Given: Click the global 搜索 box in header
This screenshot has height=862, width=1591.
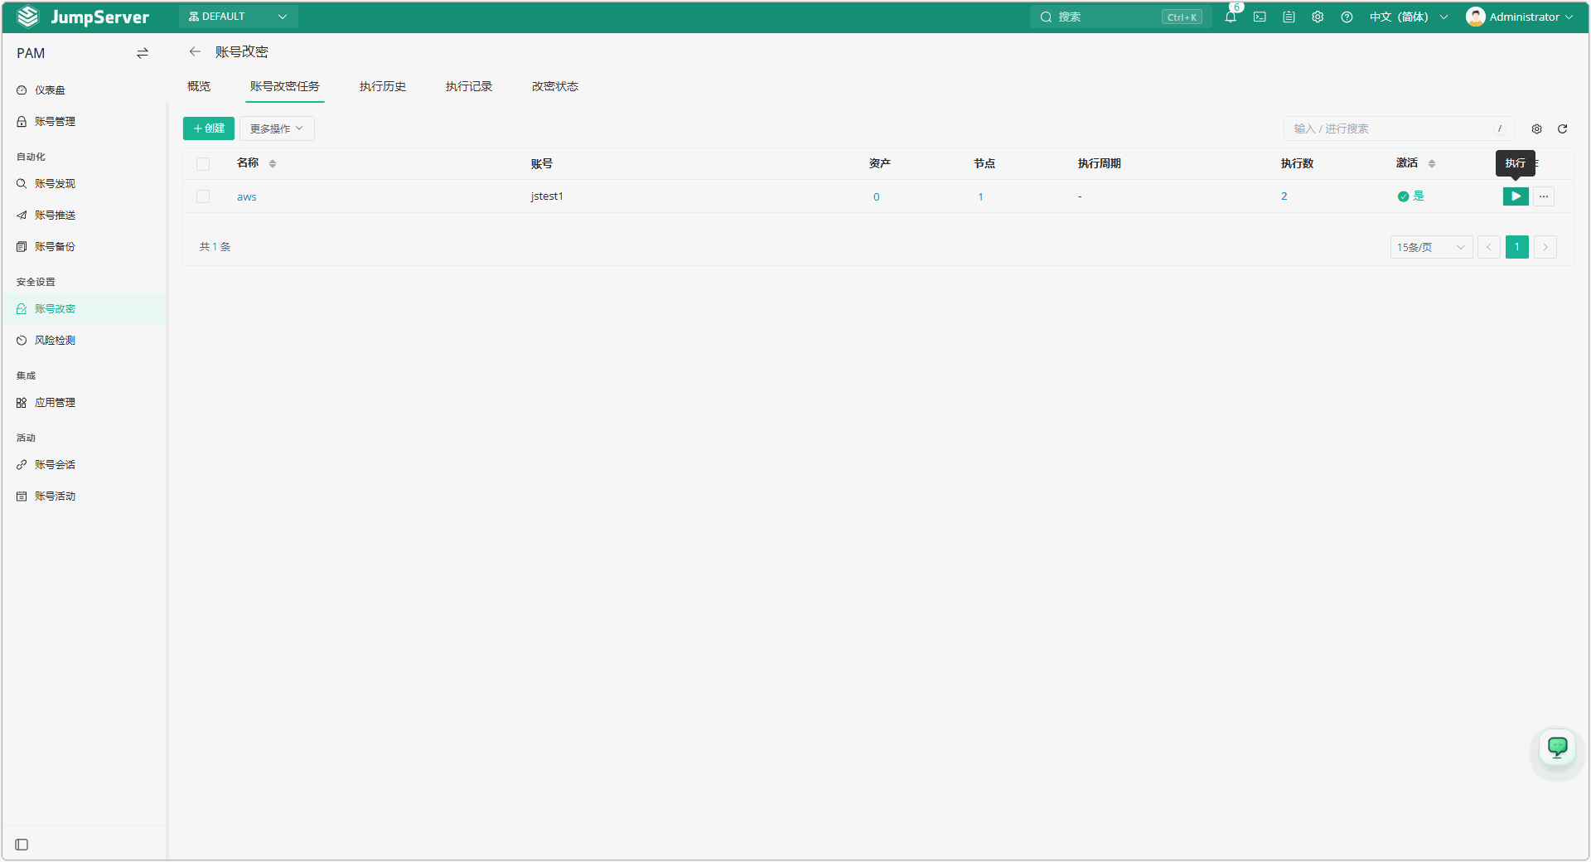Looking at the screenshot, I should pyautogui.click(x=1120, y=17).
